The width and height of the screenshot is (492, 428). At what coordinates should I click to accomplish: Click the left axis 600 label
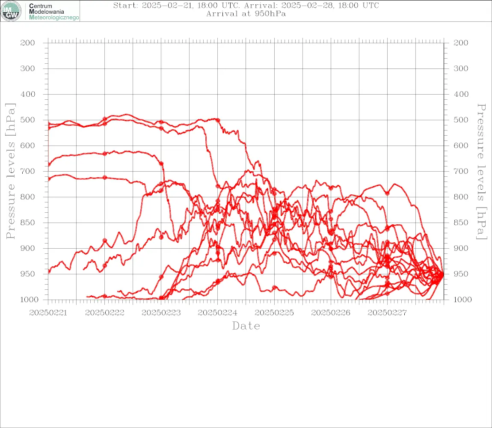tap(28, 146)
